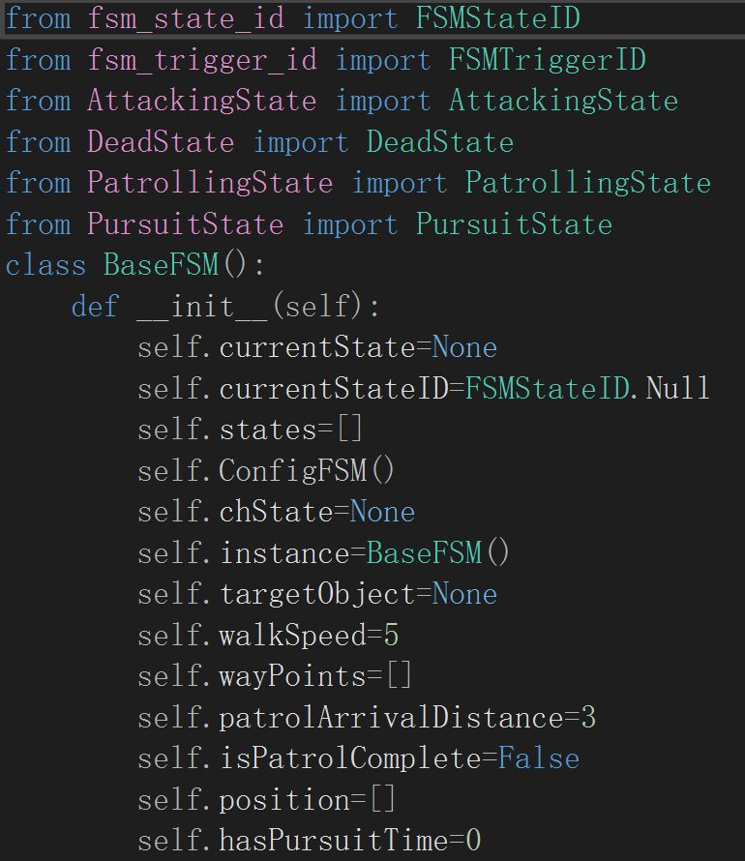Viewport: 745px width, 861px height.
Task: Click the patrolArrivalDistance attribute
Action: 391,718
